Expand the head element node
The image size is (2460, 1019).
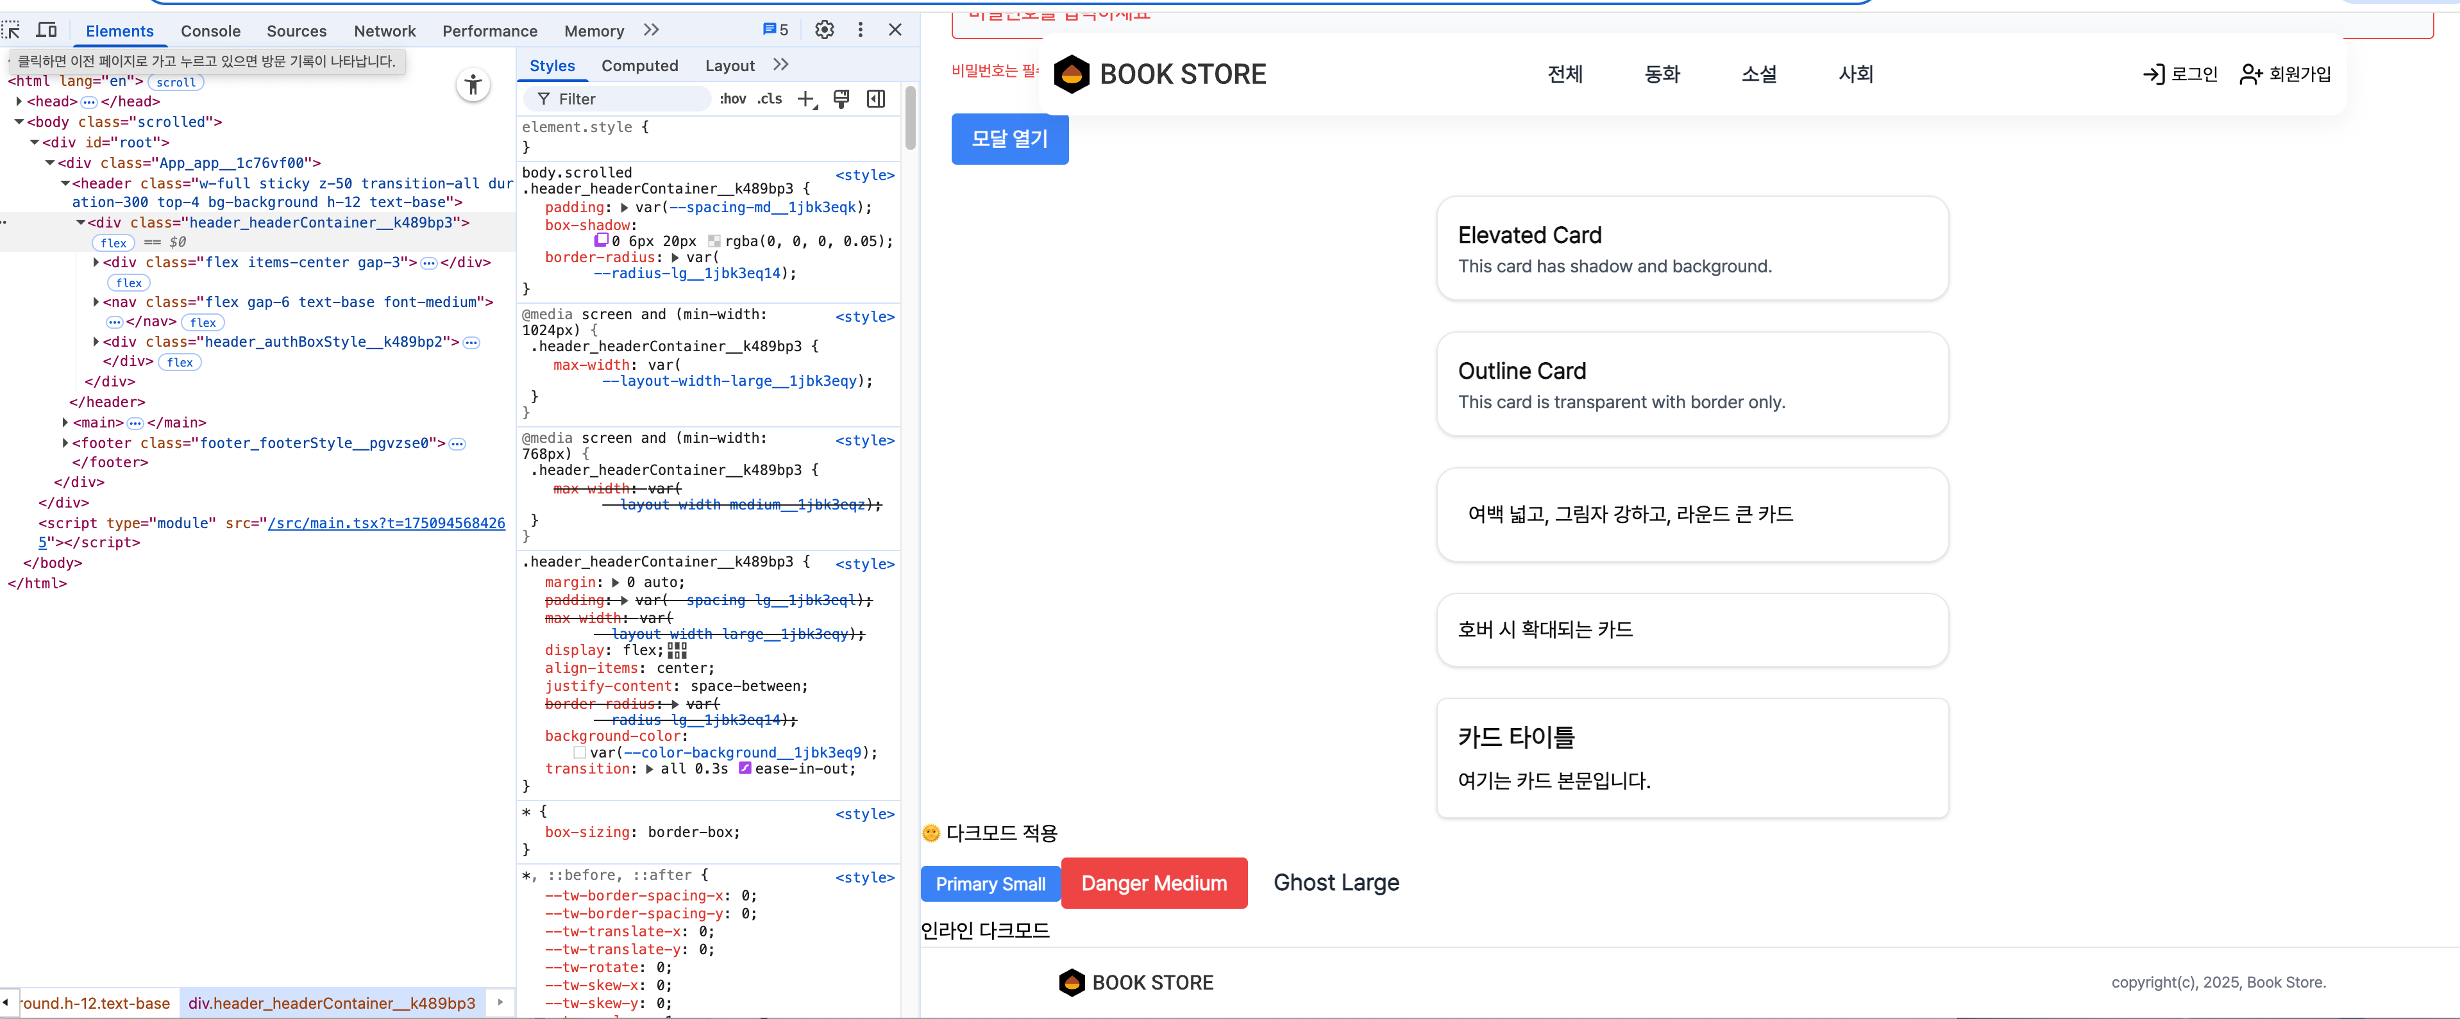point(19,101)
